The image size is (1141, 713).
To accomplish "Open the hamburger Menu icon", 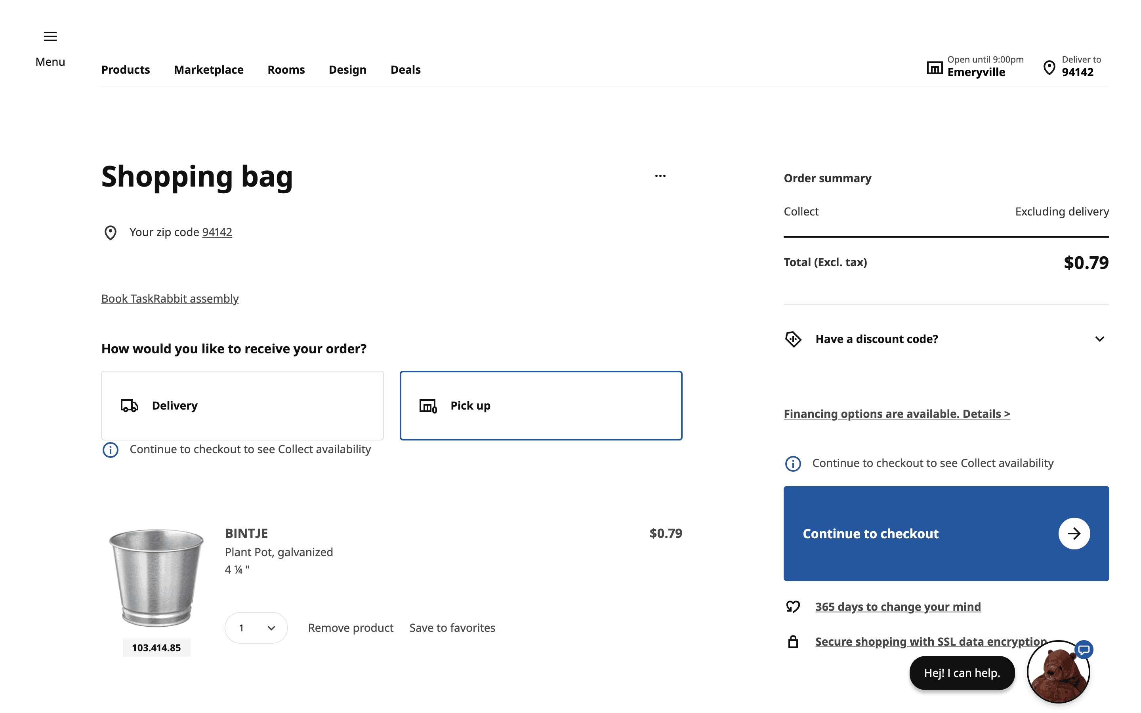I will (x=50, y=36).
